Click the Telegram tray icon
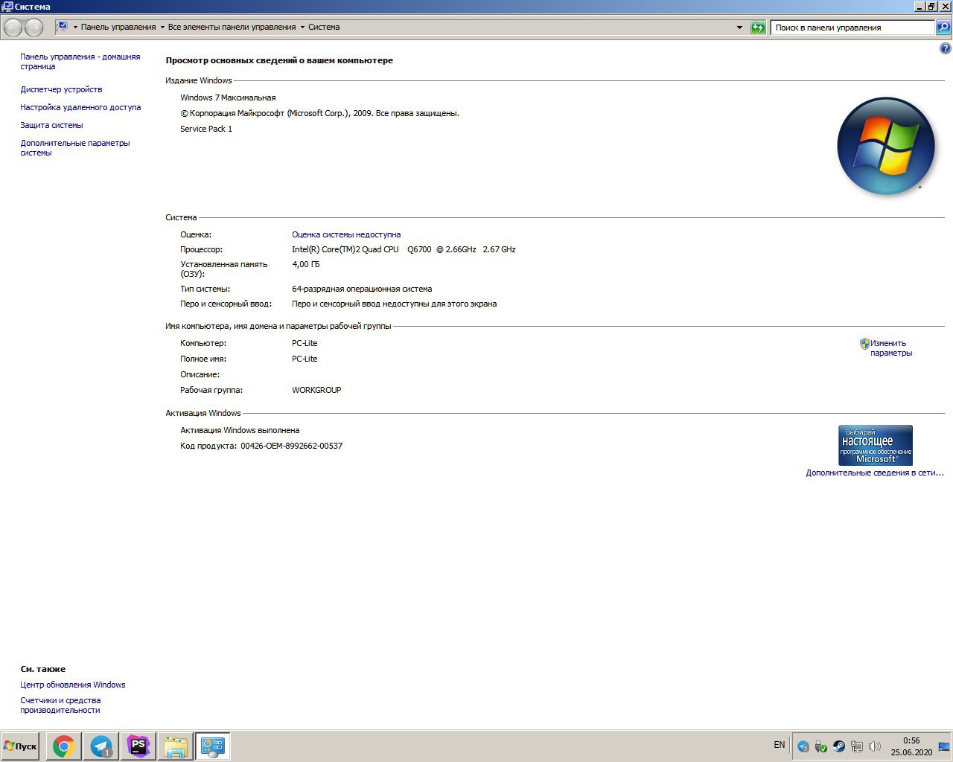The width and height of the screenshot is (953, 762). [803, 746]
